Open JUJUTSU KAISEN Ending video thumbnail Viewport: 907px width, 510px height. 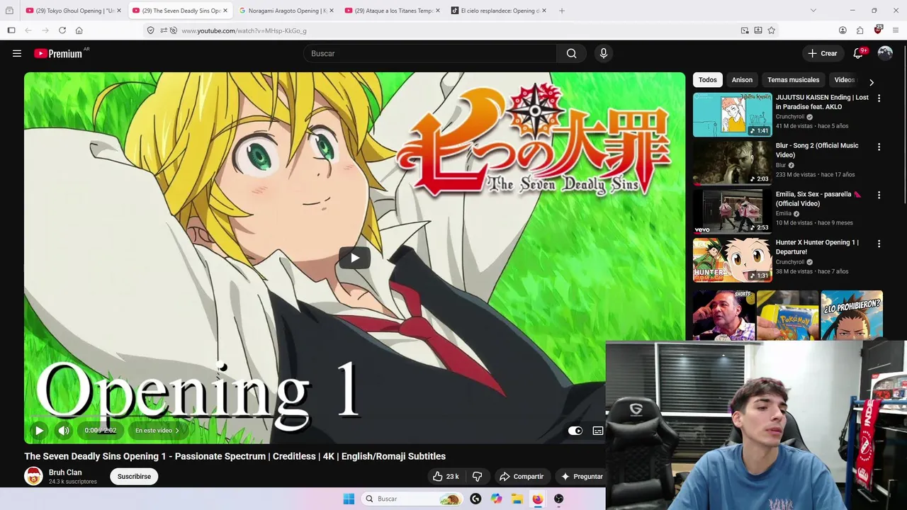tap(732, 115)
